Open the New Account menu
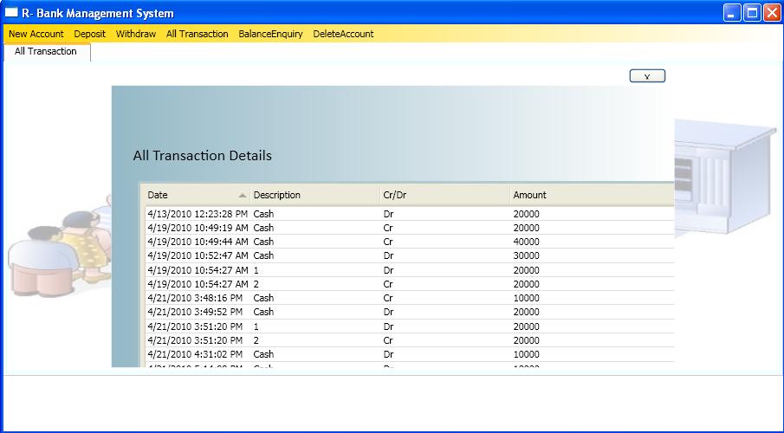This screenshot has width=784, height=433. click(36, 34)
